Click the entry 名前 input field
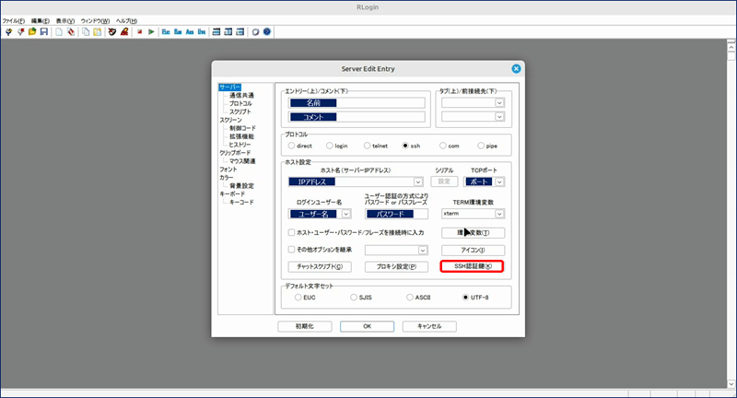The width and height of the screenshot is (737, 398). point(357,103)
